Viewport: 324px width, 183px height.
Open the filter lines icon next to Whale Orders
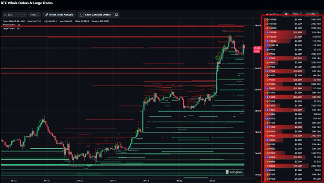(286, 14)
